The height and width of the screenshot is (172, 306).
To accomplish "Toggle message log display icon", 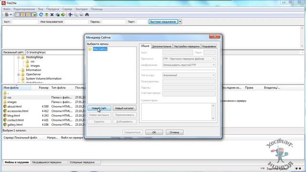I will (x=17, y=15).
